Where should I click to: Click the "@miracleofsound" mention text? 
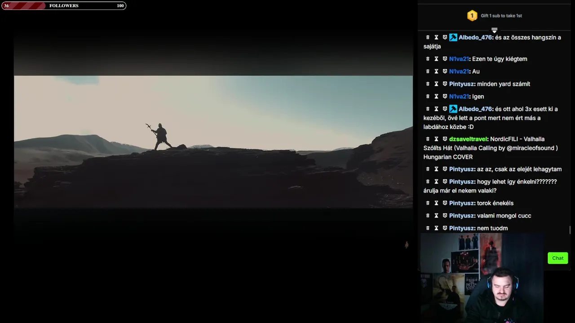(531, 148)
